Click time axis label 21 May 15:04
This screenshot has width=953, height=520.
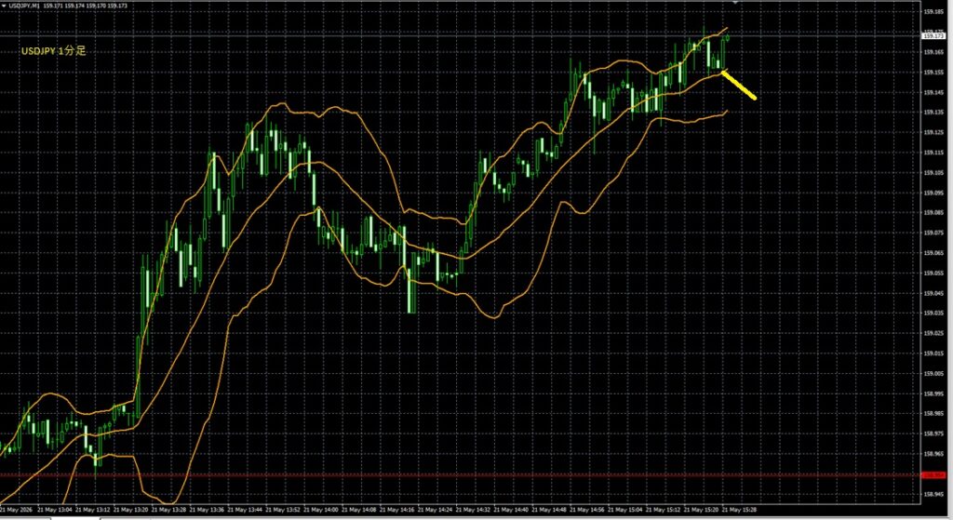coord(624,510)
